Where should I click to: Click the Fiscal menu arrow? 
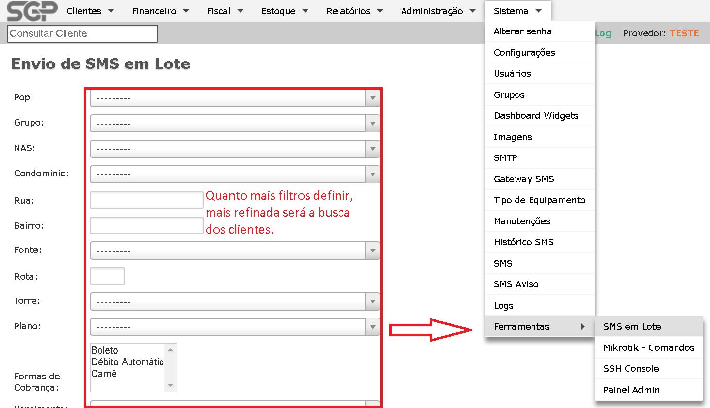[x=240, y=11]
